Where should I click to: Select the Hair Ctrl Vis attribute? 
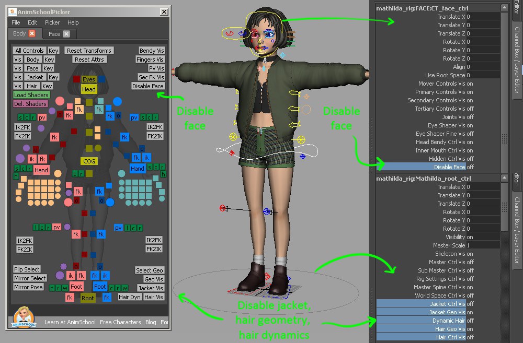tap(421, 337)
